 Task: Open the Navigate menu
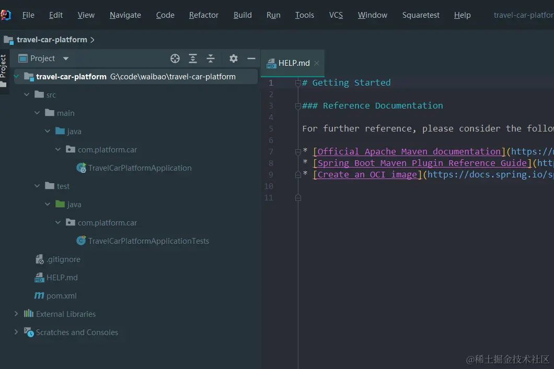[x=125, y=15]
